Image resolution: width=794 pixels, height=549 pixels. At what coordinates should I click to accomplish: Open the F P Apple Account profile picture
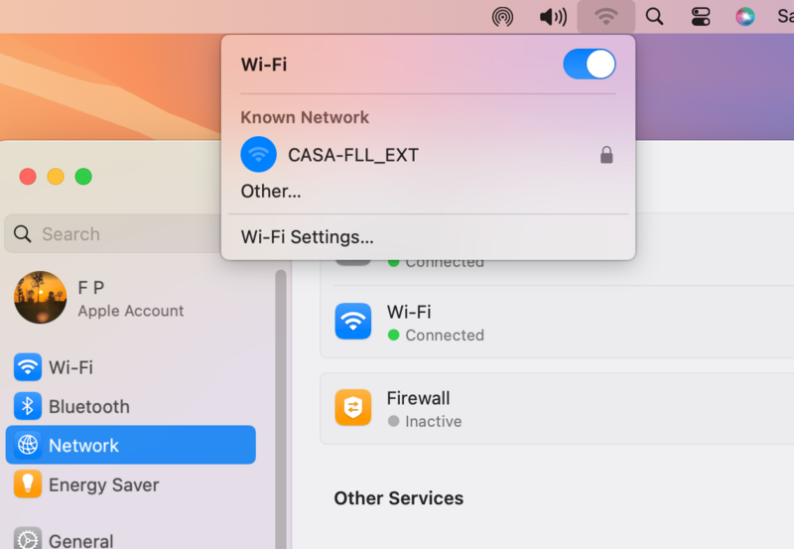pyautogui.click(x=40, y=297)
